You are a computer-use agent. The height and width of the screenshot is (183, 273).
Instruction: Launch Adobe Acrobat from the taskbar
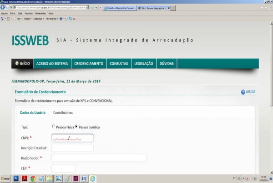click(x=25, y=178)
